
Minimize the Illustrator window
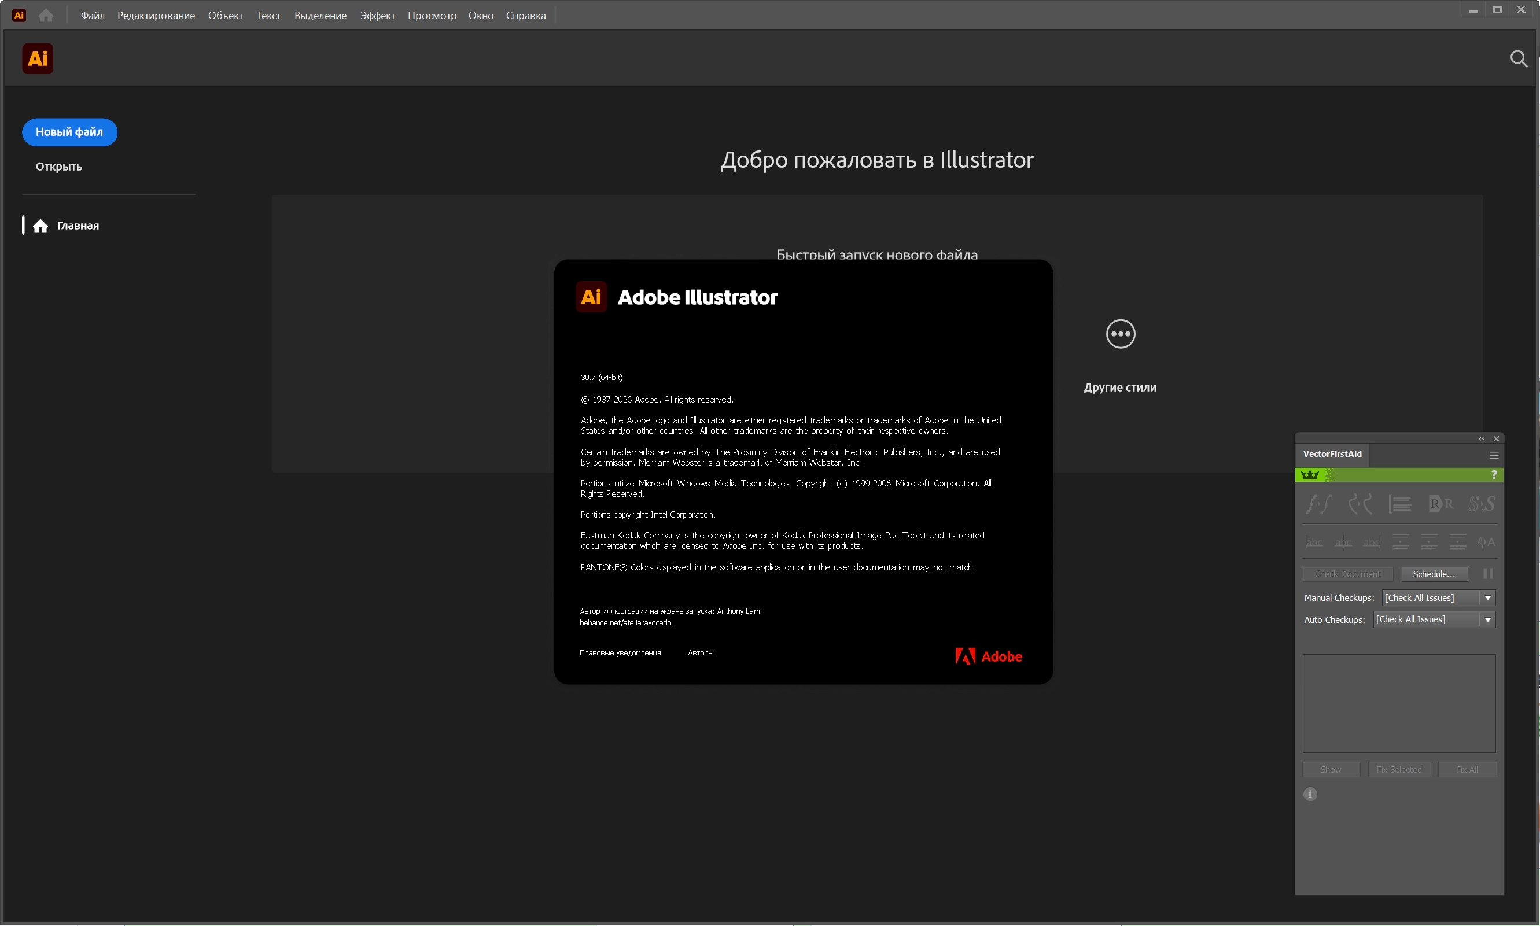pos(1473,10)
